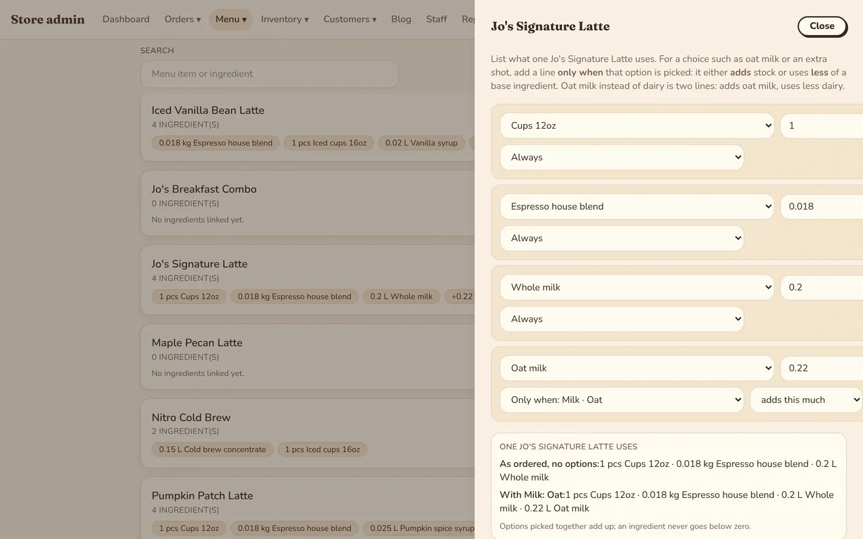
Task: Click the Espresso quantity field showing 0.018
Action: [x=821, y=206]
